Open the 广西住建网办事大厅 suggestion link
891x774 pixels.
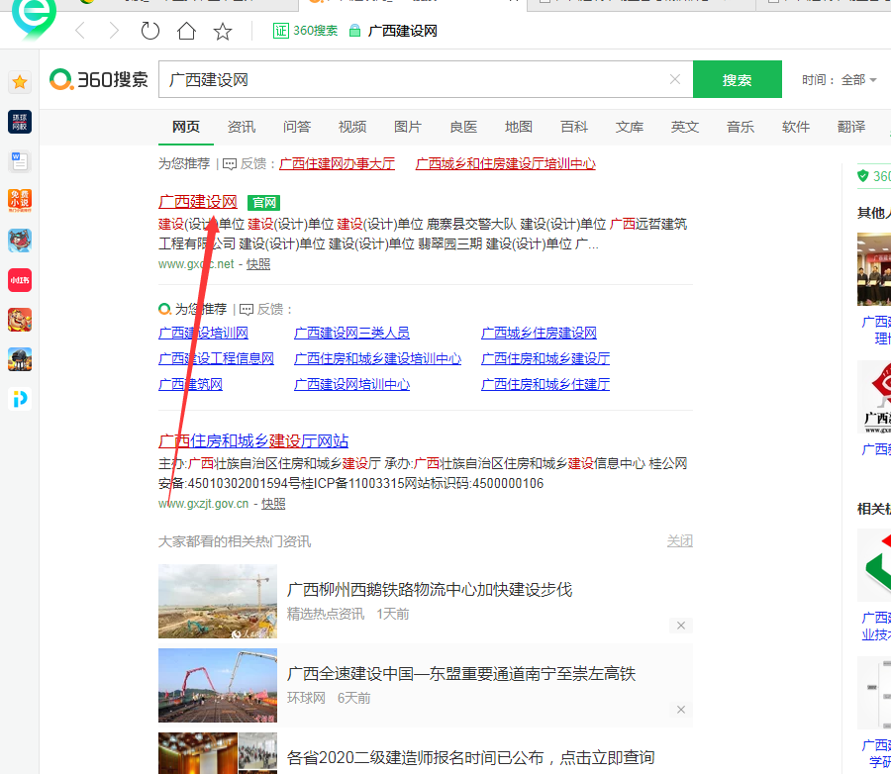coord(337,163)
